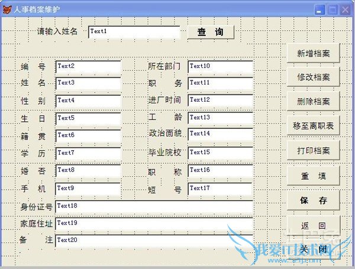Click the 学历 field Text7
This screenshot has height=269, width=355.
coord(88,153)
